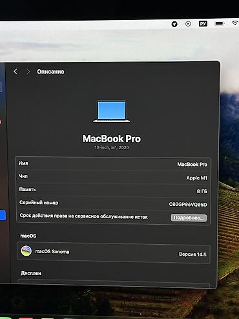Go forward using the right chevron
This screenshot has width=239, height=319.
(28, 72)
